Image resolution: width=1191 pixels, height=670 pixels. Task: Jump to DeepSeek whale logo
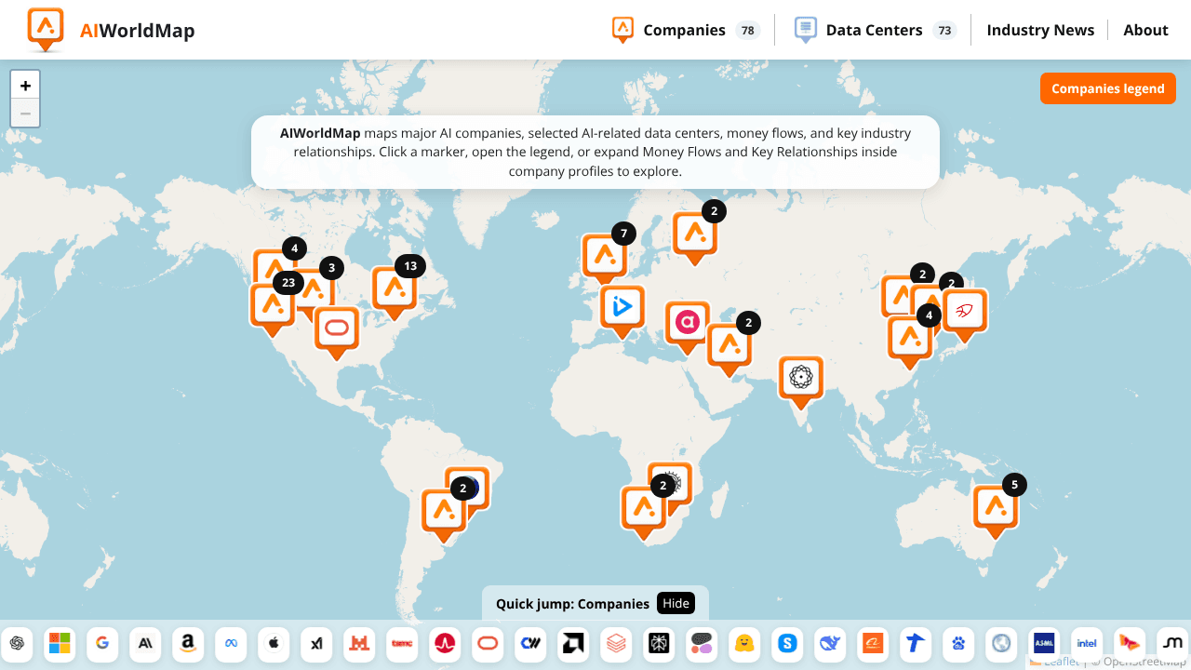[x=830, y=643]
